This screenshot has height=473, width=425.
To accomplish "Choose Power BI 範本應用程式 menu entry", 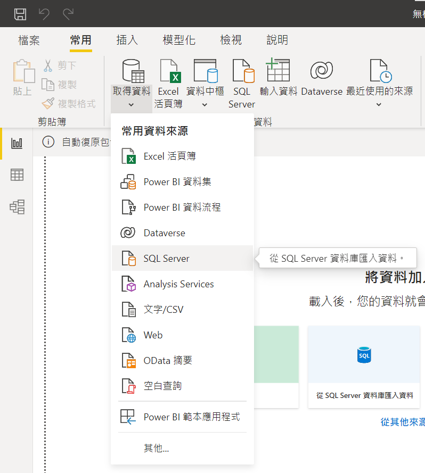I will (182, 417).
